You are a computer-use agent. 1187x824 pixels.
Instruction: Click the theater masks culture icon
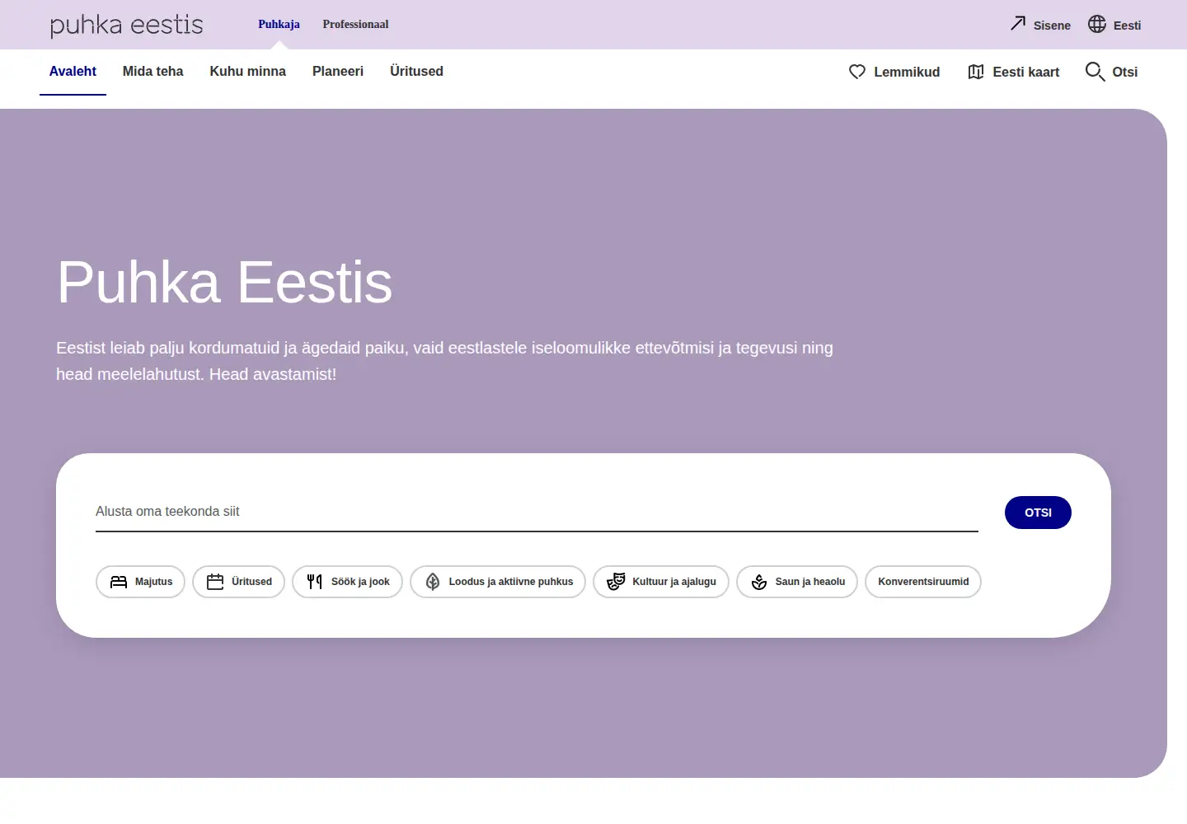[616, 582]
